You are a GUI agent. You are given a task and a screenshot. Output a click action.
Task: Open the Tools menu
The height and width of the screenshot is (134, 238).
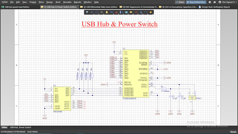point(58,2)
